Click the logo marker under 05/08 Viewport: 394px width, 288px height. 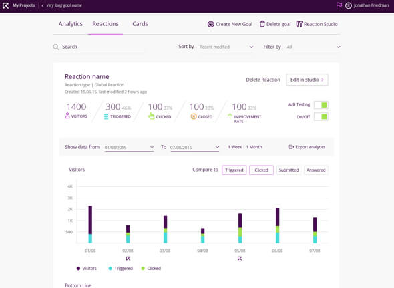point(240,259)
